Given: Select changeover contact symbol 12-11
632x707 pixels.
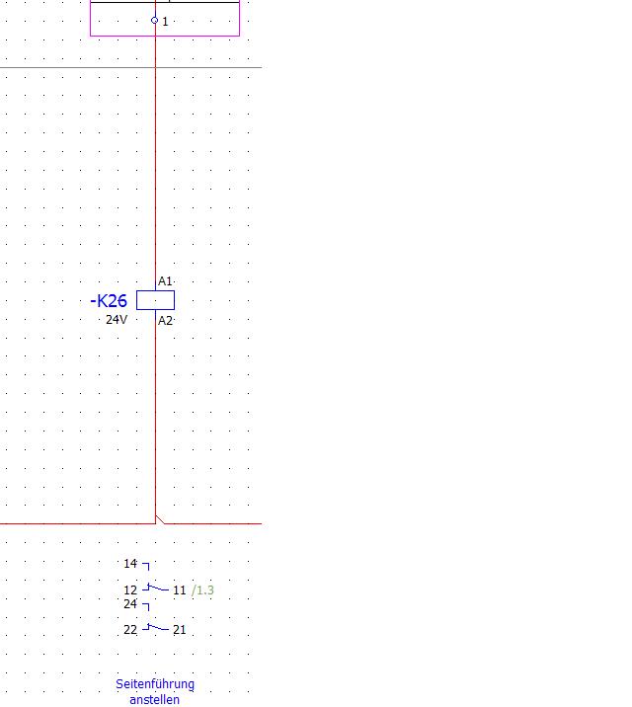Looking at the screenshot, I should 155,588.
